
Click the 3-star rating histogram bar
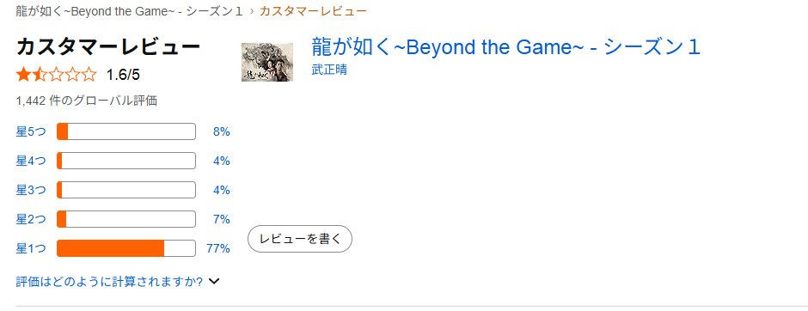[x=126, y=190]
